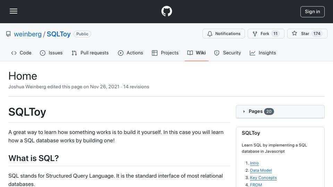Click the Home page title
The width and height of the screenshot is (333, 187).
click(x=23, y=76)
